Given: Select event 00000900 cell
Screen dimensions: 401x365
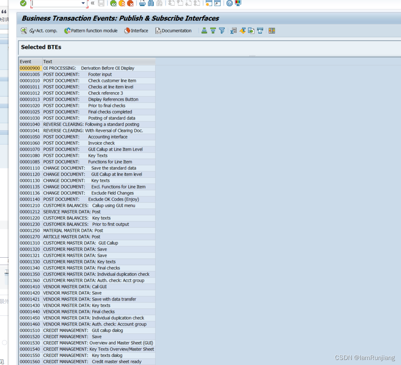Looking at the screenshot, I should click(x=30, y=68).
